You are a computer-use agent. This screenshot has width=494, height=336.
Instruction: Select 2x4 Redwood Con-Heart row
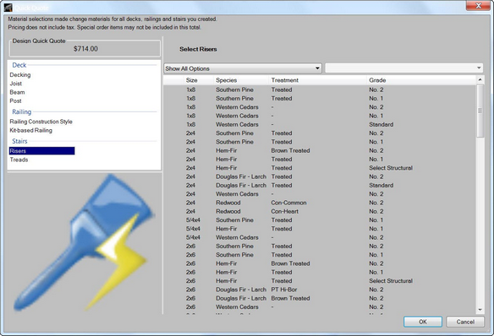(320, 212)
